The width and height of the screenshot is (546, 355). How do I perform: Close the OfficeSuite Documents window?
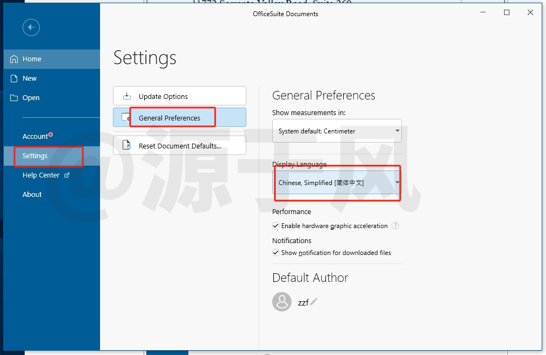(530, 12)
